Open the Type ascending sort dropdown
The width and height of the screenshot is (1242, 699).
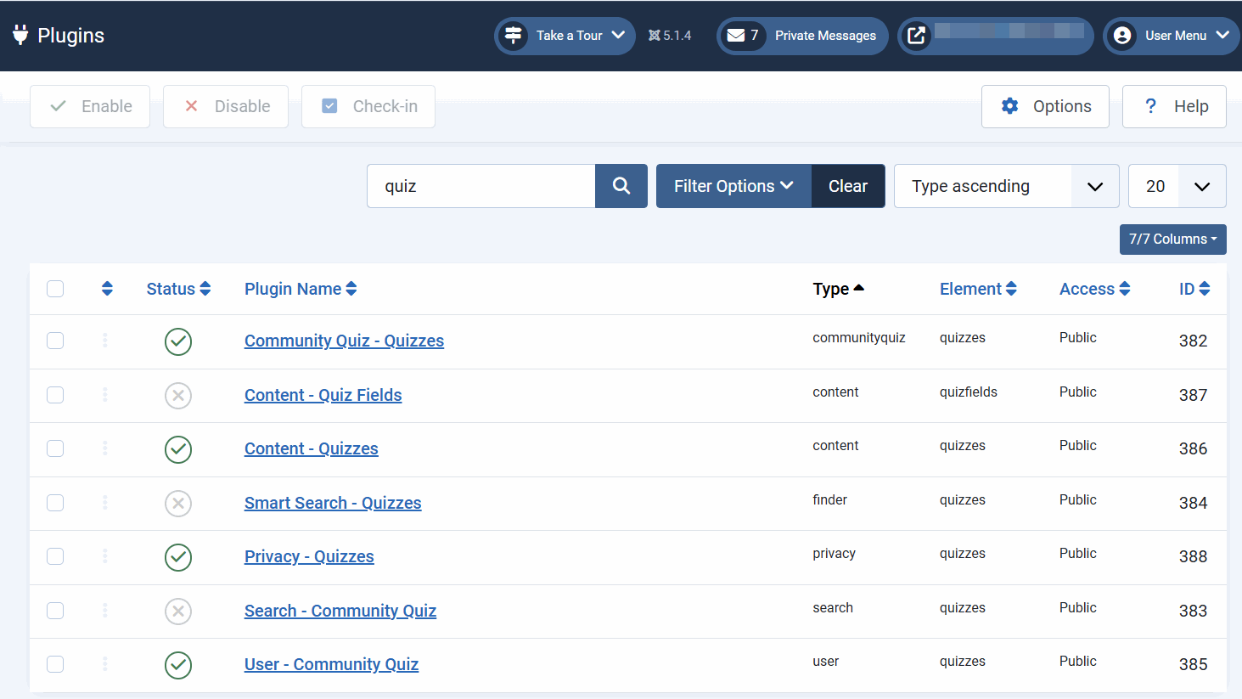tap(1006, 186)
